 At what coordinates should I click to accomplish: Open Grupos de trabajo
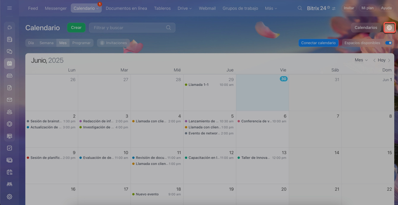[x=240, y=8]
